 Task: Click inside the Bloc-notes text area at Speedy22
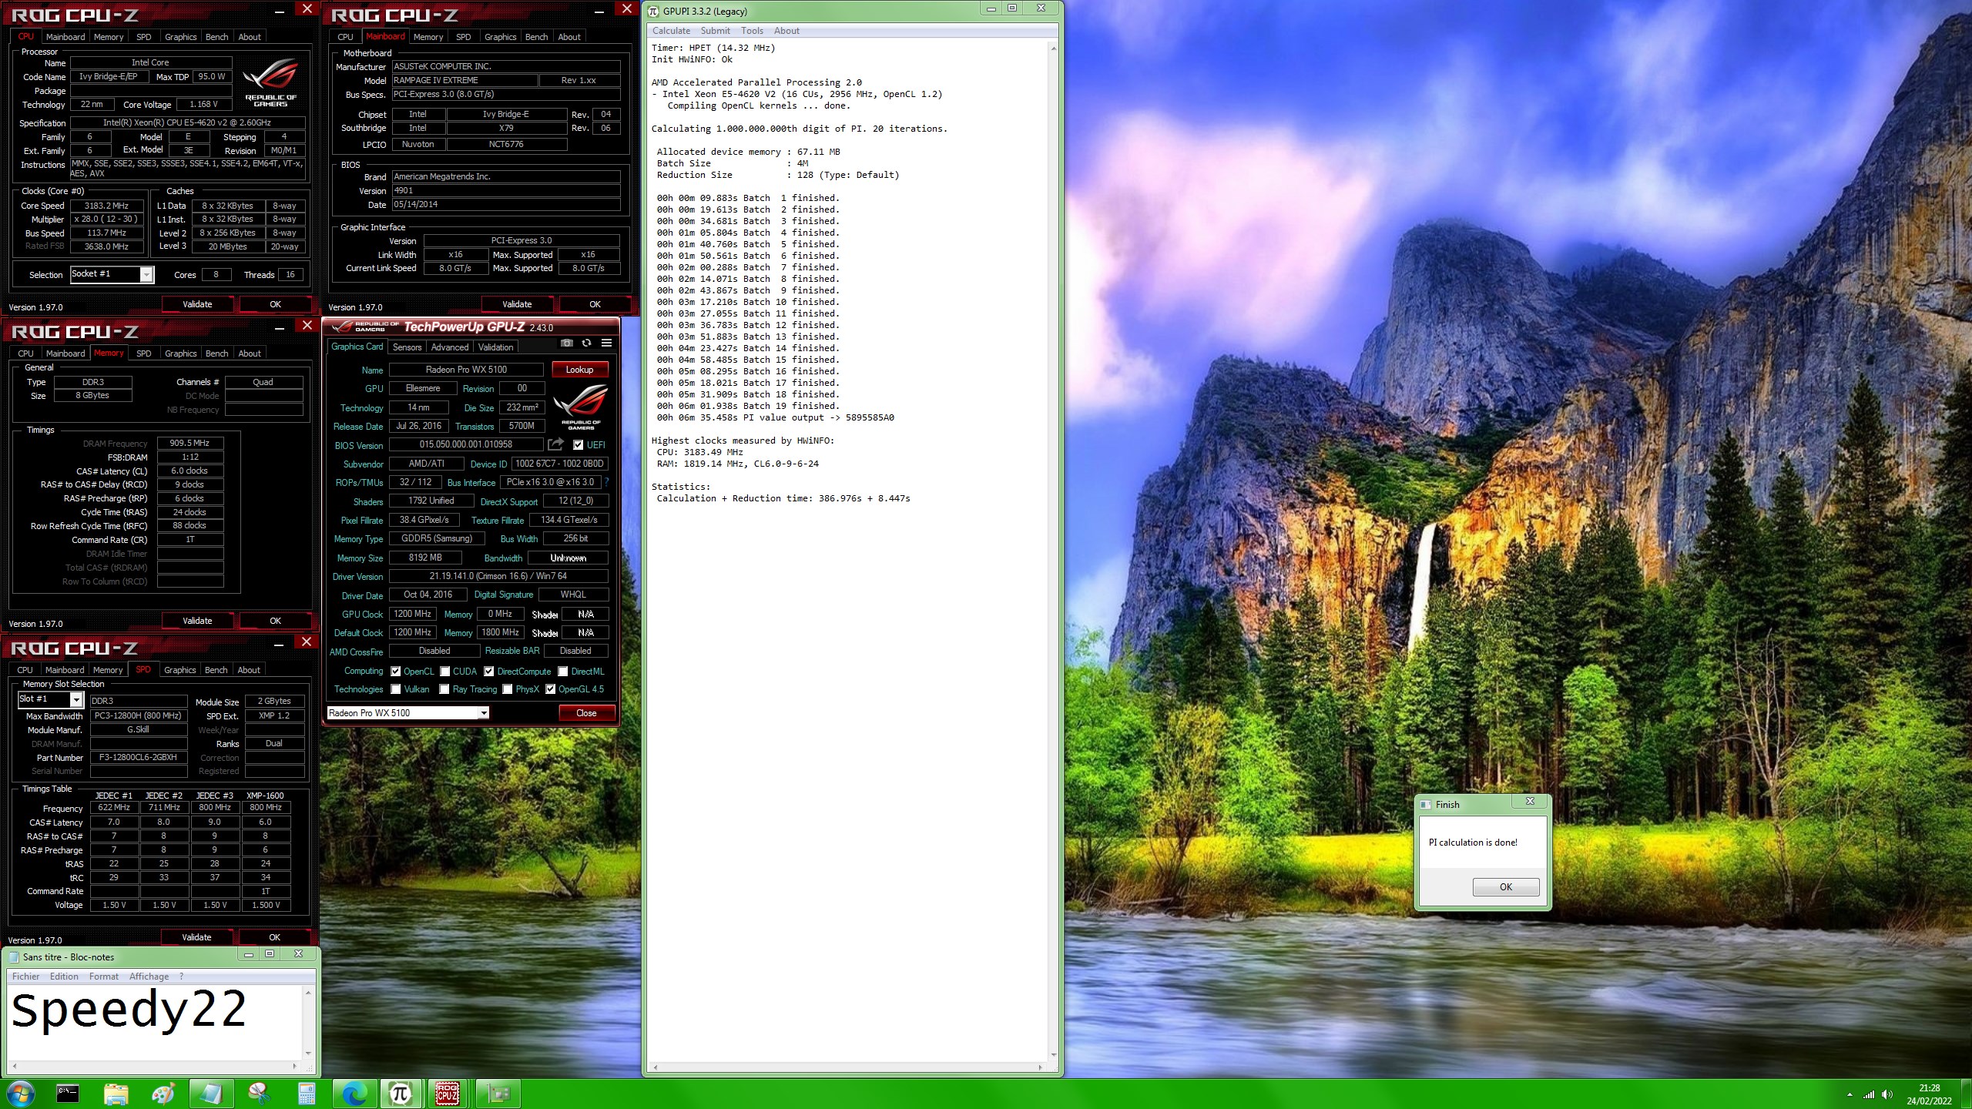pos(129,1010)
